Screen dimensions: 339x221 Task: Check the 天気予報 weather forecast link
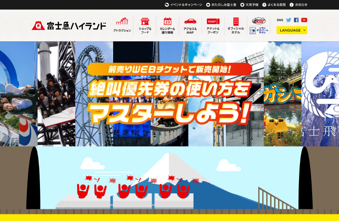[x=249, y=5]
